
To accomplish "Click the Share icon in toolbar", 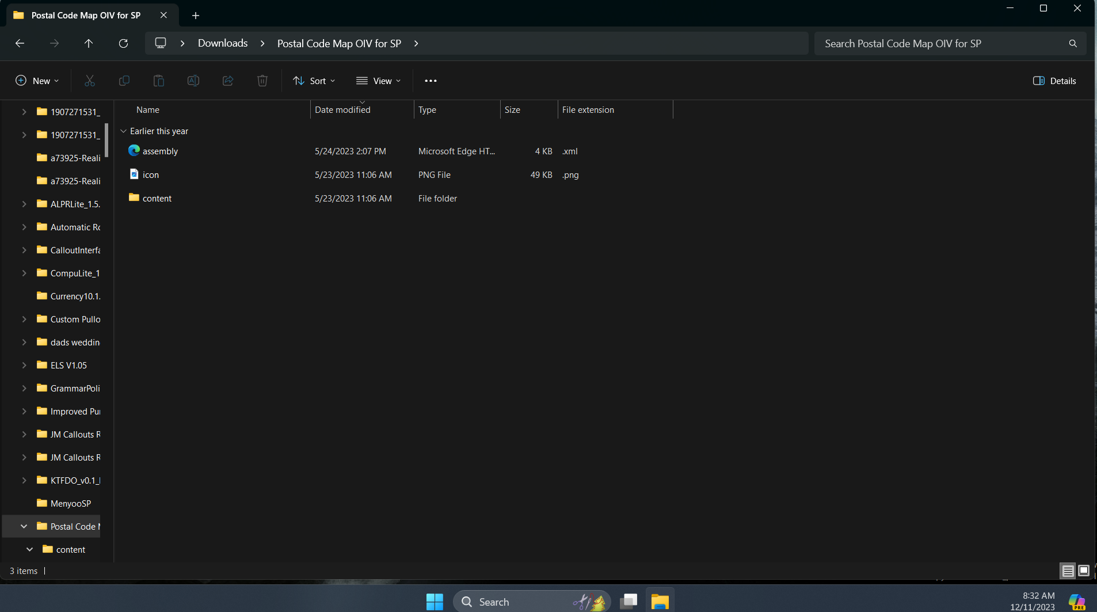I will 228,81.
